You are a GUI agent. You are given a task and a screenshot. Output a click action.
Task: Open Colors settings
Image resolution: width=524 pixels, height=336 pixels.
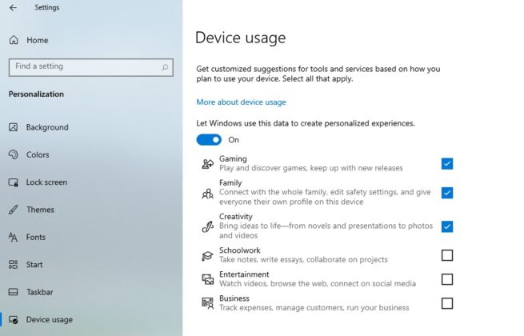click(x=38, y=154)
